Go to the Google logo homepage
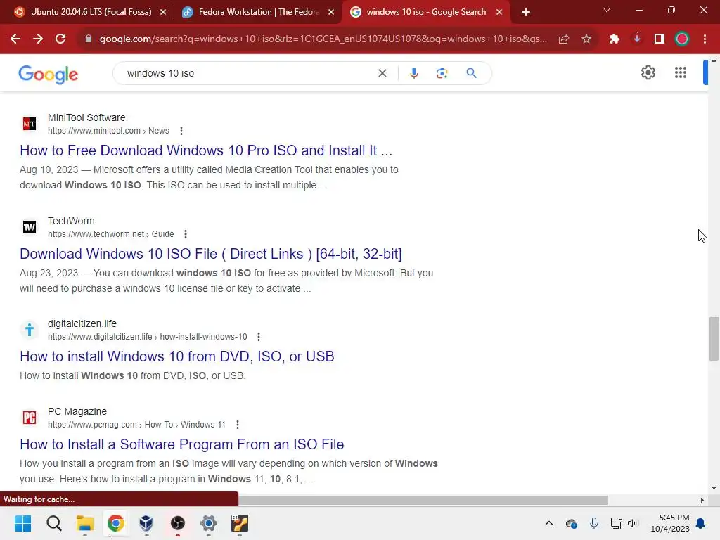 coord(49,74)
